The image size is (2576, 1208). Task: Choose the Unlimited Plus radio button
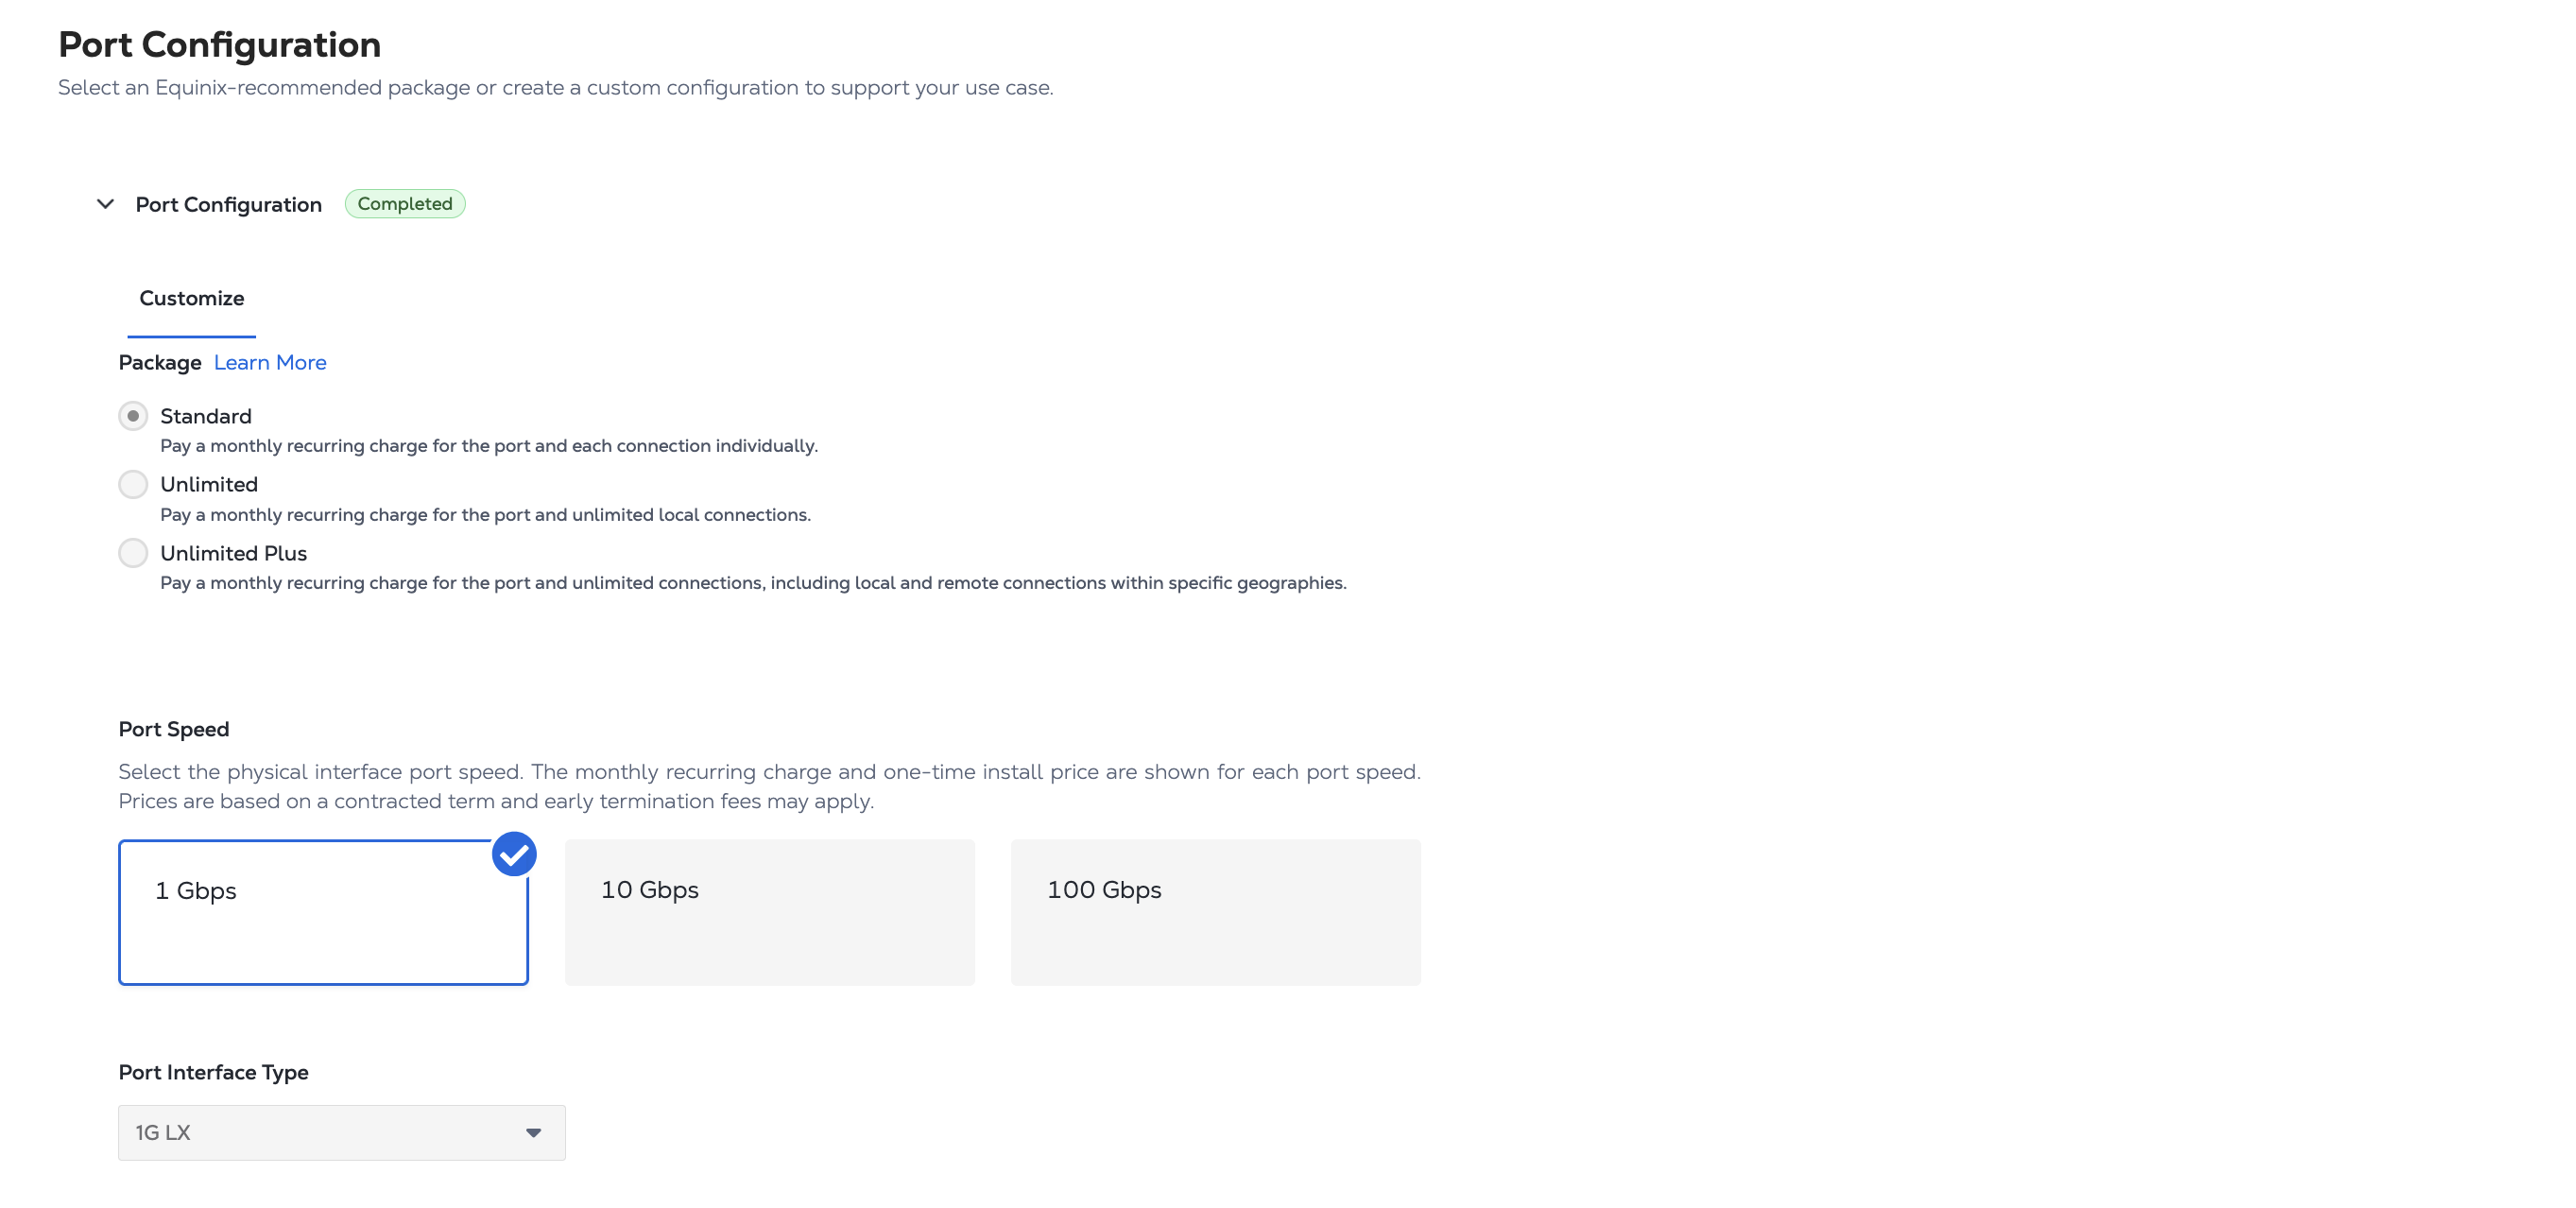pos(133,553)
